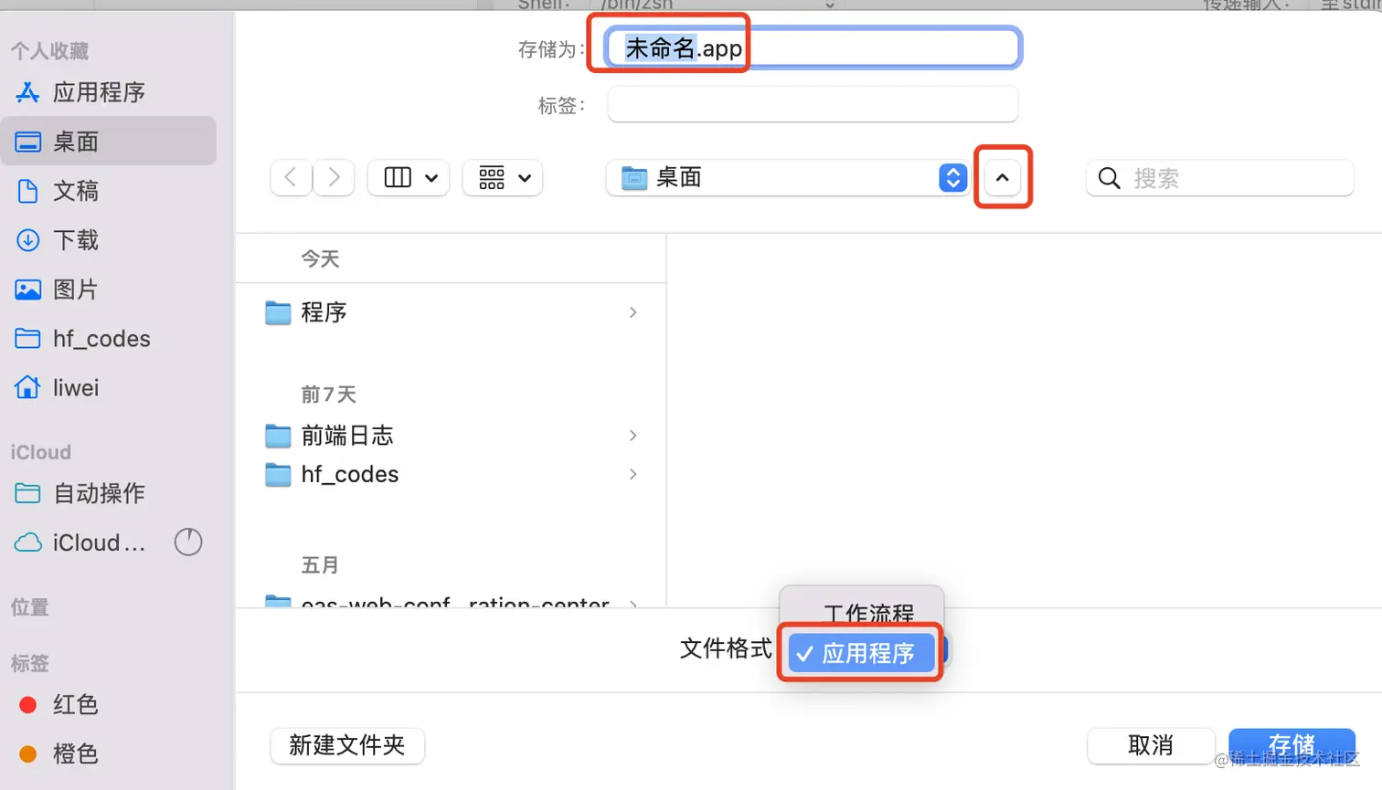Select Desktop (桌面) in sidebar
The width and height of the screenshot is (1382, 790).
108,142
